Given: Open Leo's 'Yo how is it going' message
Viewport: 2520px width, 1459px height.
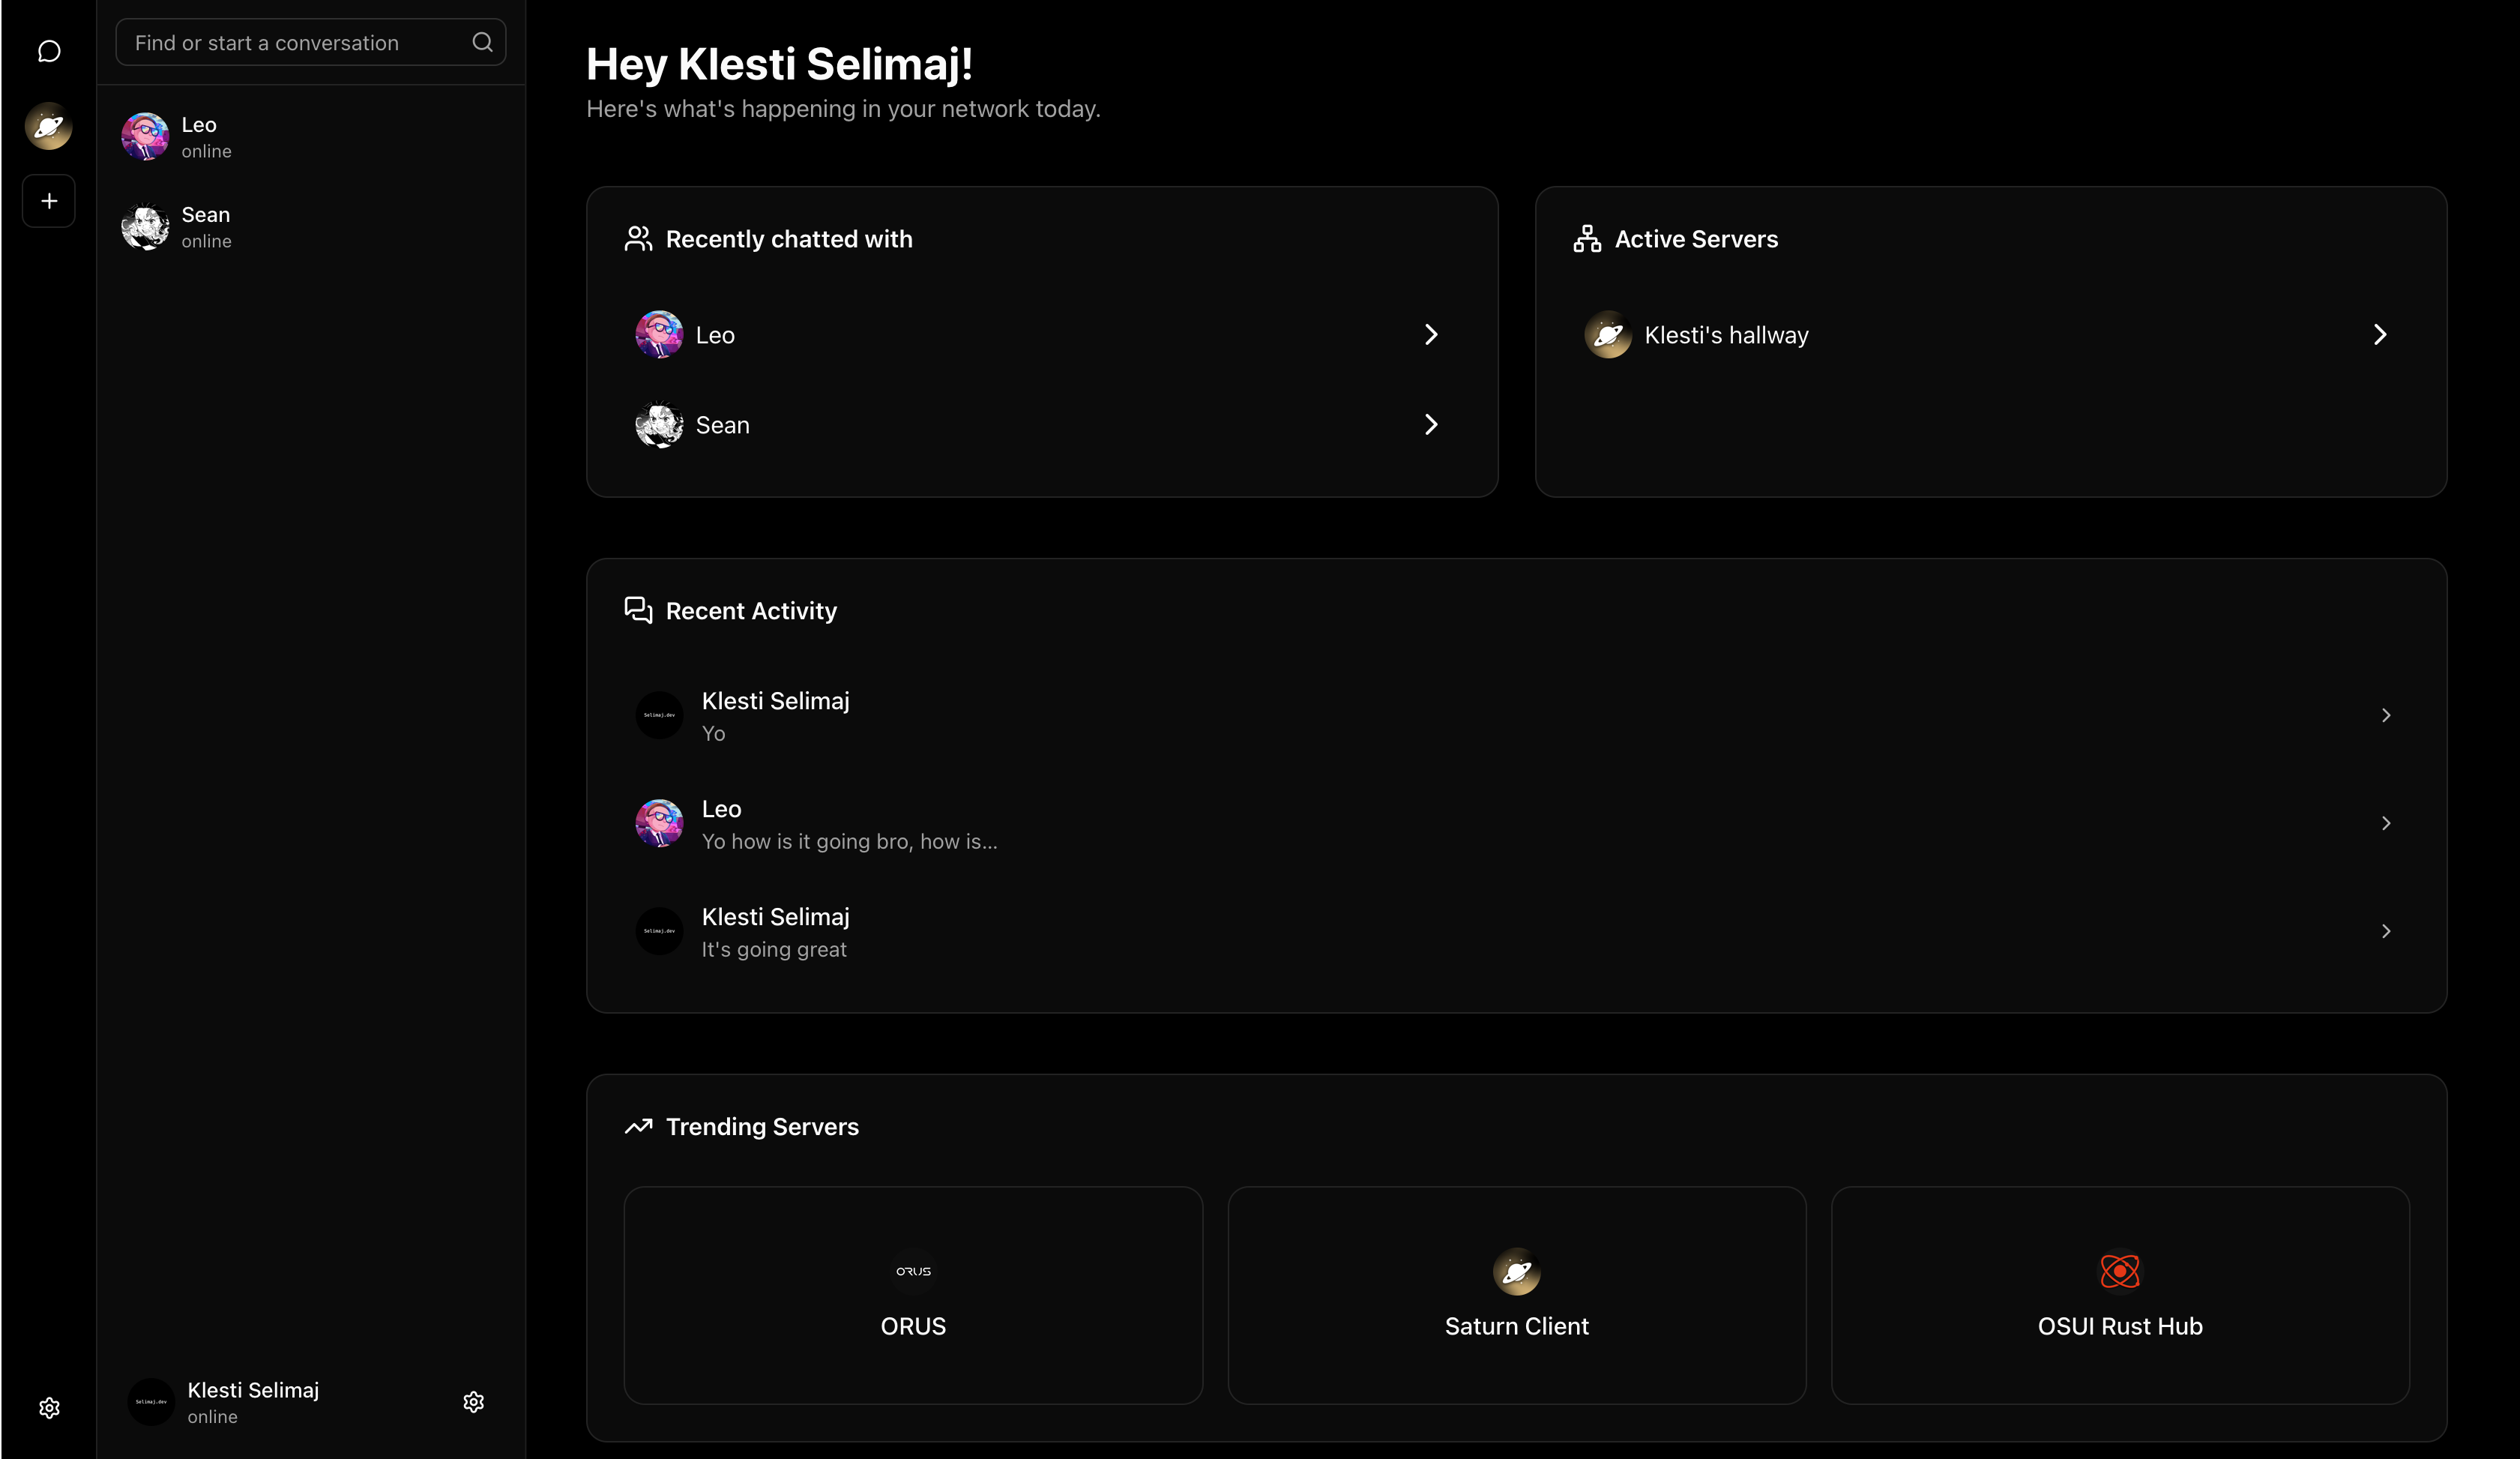Looking at the screenshot, I should click(849, 824).
